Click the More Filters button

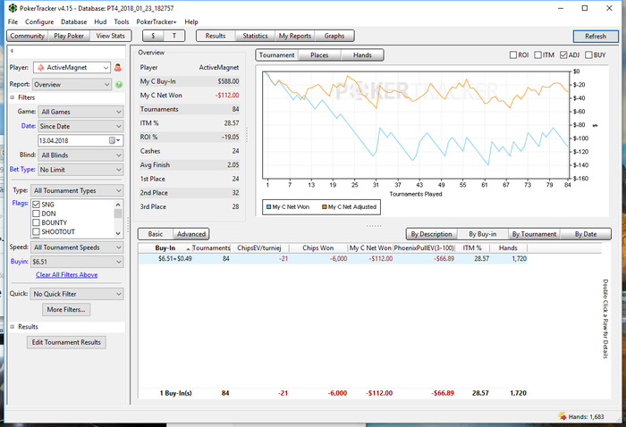[66, 309]
